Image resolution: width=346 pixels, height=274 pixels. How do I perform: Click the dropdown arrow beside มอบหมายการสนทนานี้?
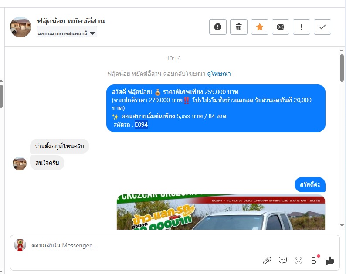click(x=92, y=33)
